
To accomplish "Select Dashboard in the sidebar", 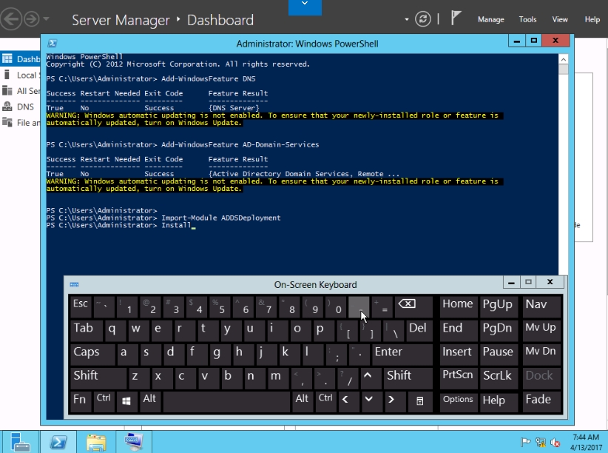I will coord(21,59).
